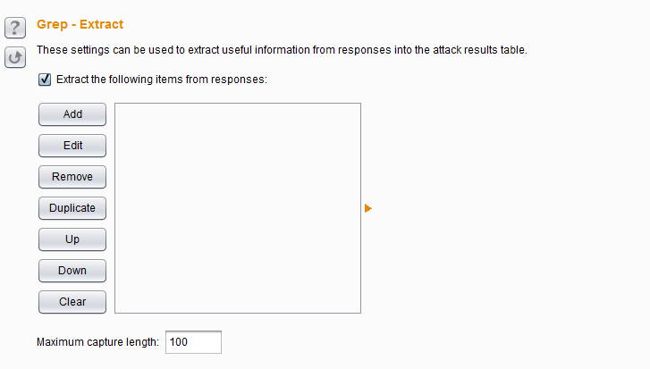The height and width of the screenshot is (369, 650).
Task: Move the item Up with the Up button
Action: tap(72, 239)
